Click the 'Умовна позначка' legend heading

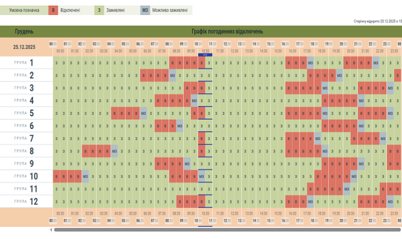(22, 10)
